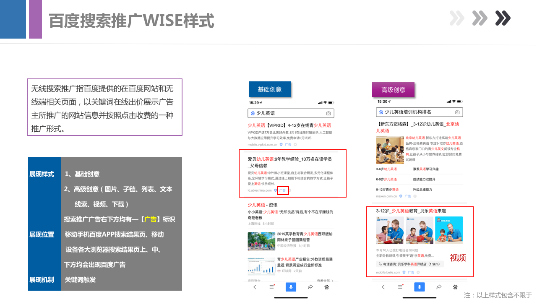Tap Baidu paw icon in left phone bottom bar

[327, 287]
